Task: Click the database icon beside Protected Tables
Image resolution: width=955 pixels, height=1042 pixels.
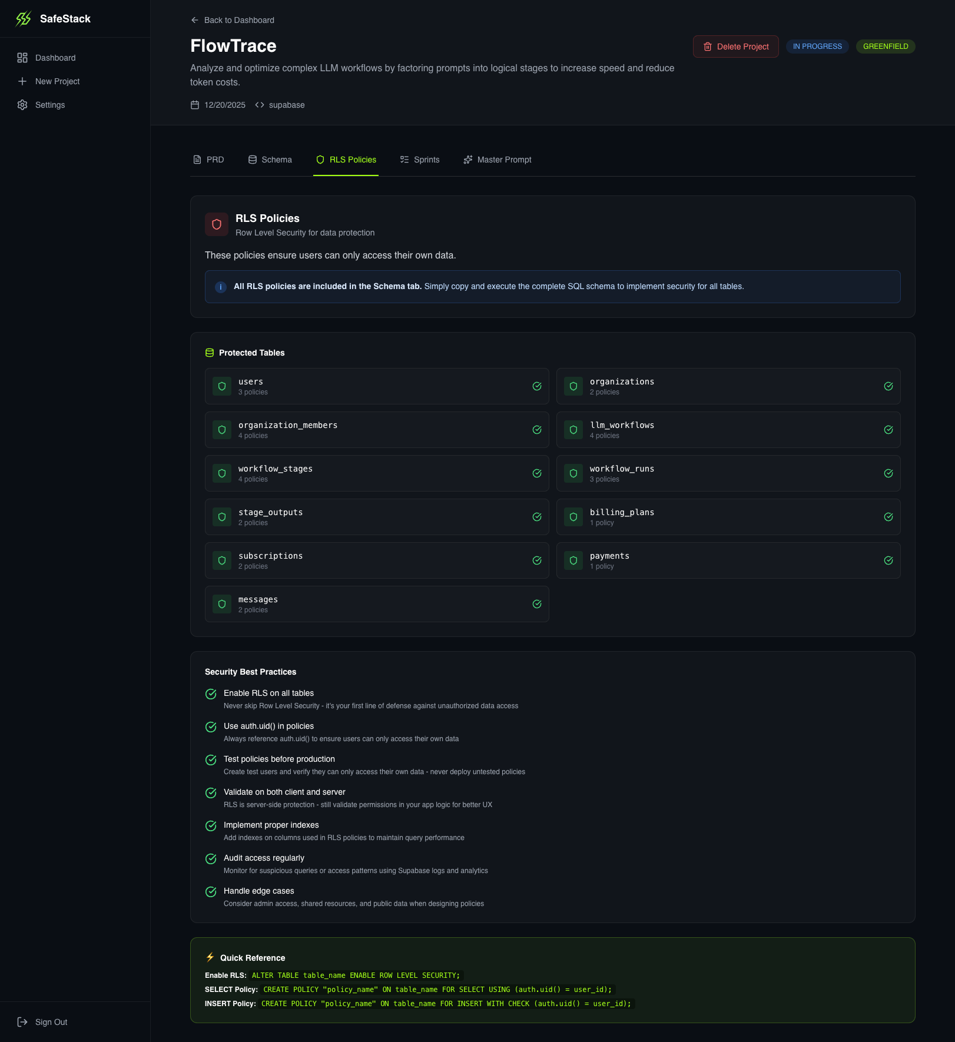Action: pyautogui.click(x=209, y=352)
